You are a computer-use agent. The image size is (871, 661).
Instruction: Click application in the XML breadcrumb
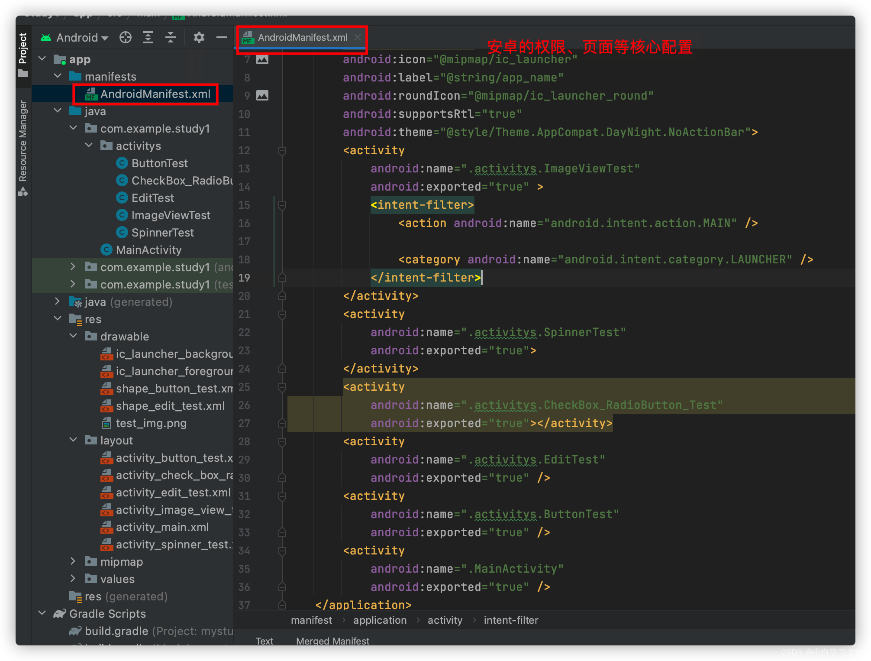point(380,620)
